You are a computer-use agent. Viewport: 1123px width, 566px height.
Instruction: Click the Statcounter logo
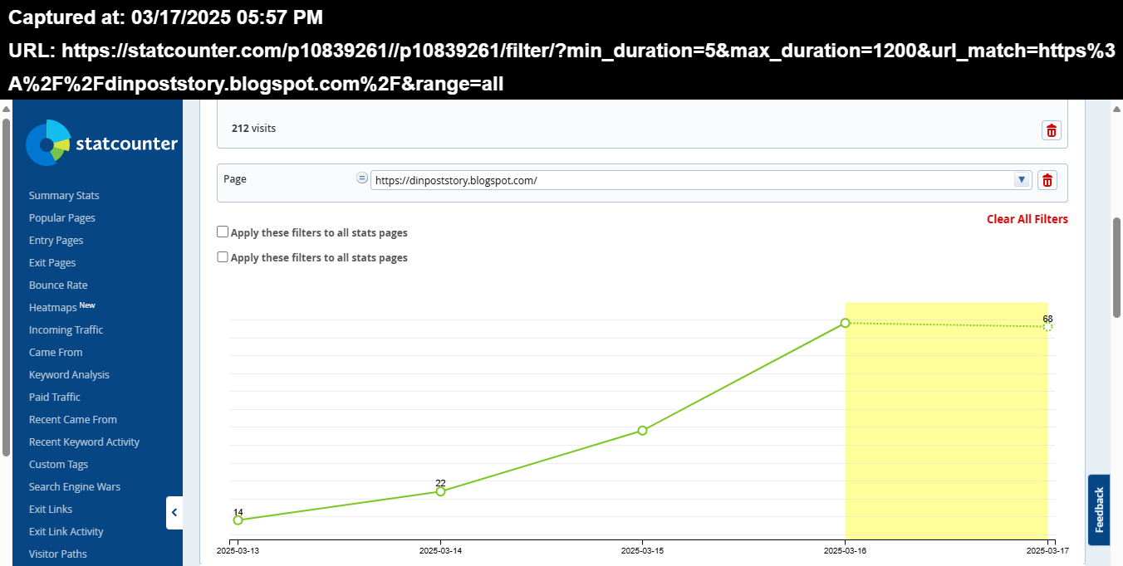101,143
